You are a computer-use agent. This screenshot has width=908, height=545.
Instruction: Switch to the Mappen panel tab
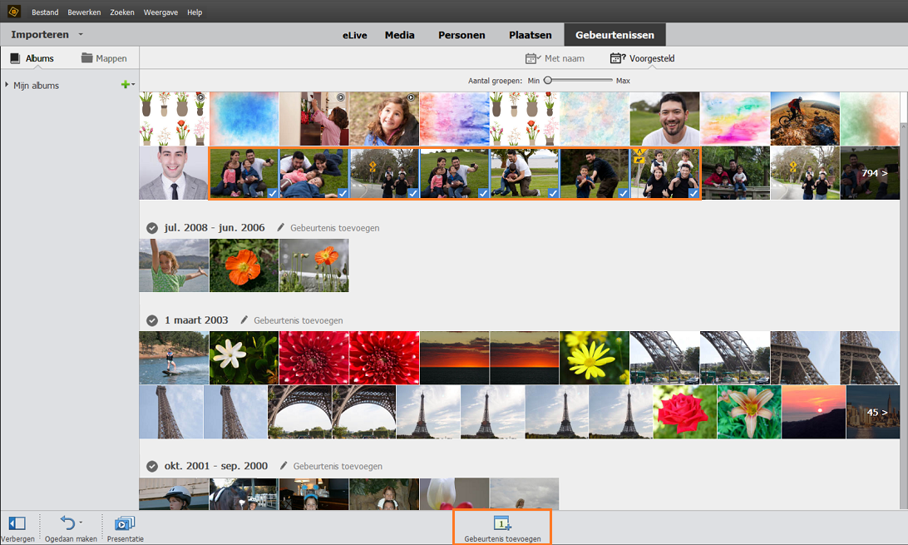(104, 58)
